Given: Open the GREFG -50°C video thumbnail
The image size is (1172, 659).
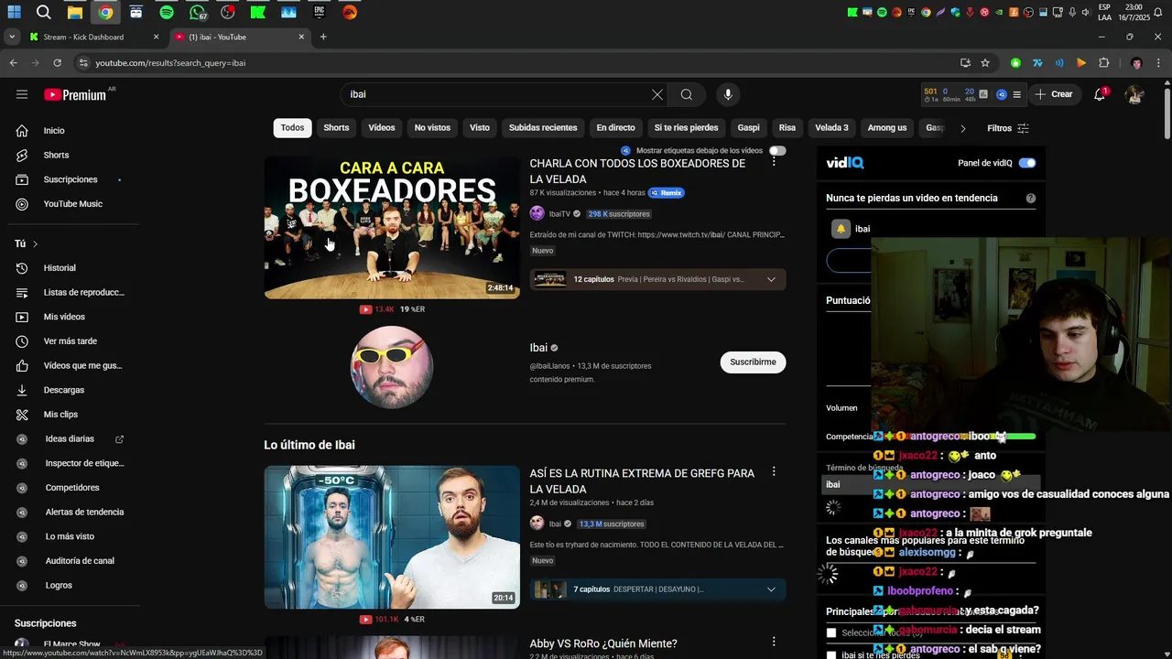Looking at the screenshot, I should [392, 537].
